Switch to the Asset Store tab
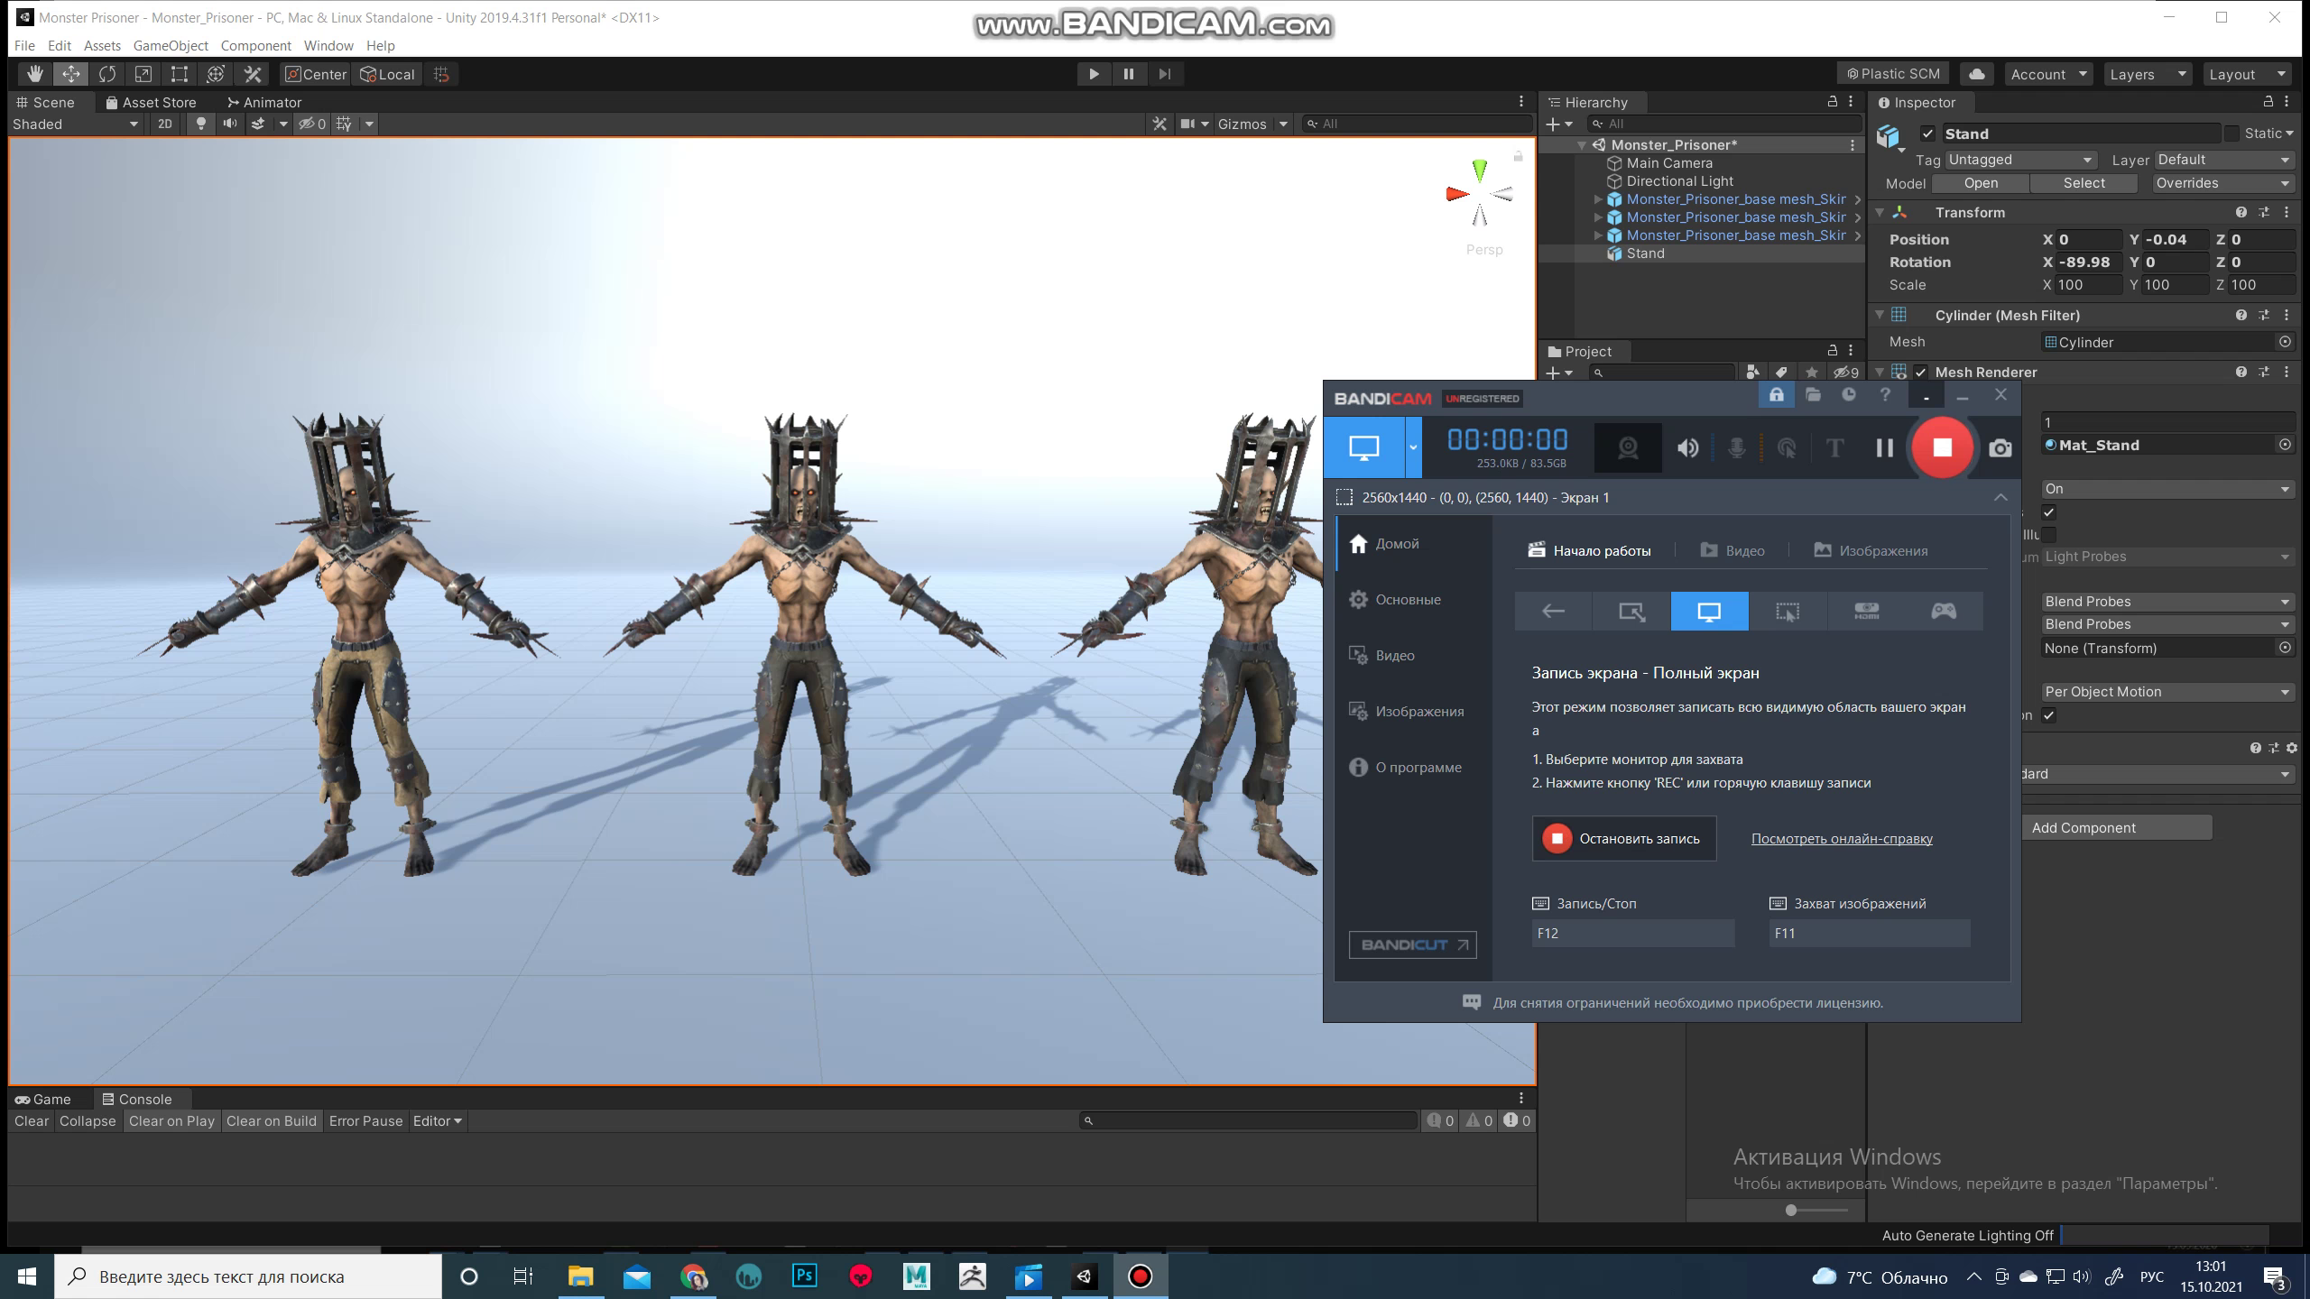This screenshot has height=1299, width=2310. 151,102
